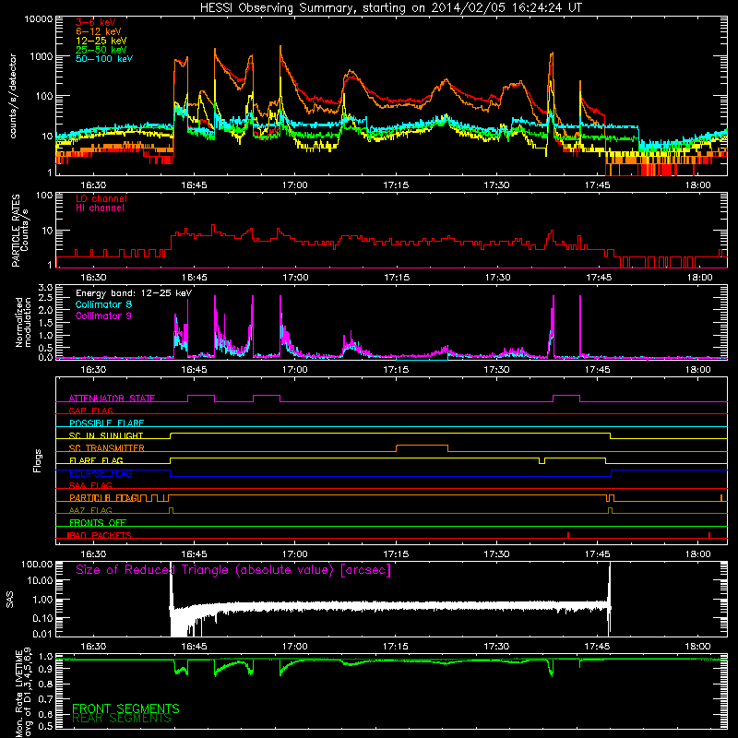Click the 10000 tick label on counts axis
738x738 pixels.
(39, 18)
